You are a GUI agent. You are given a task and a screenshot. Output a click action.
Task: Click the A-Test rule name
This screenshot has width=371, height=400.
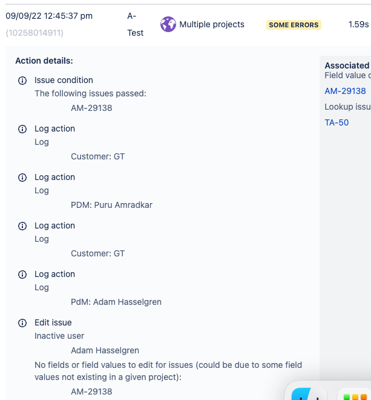(135, 24)
